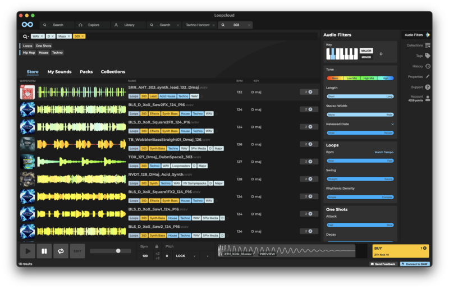Remove the Major search tag
Screen dimensions: 449x289
(68, 36)
